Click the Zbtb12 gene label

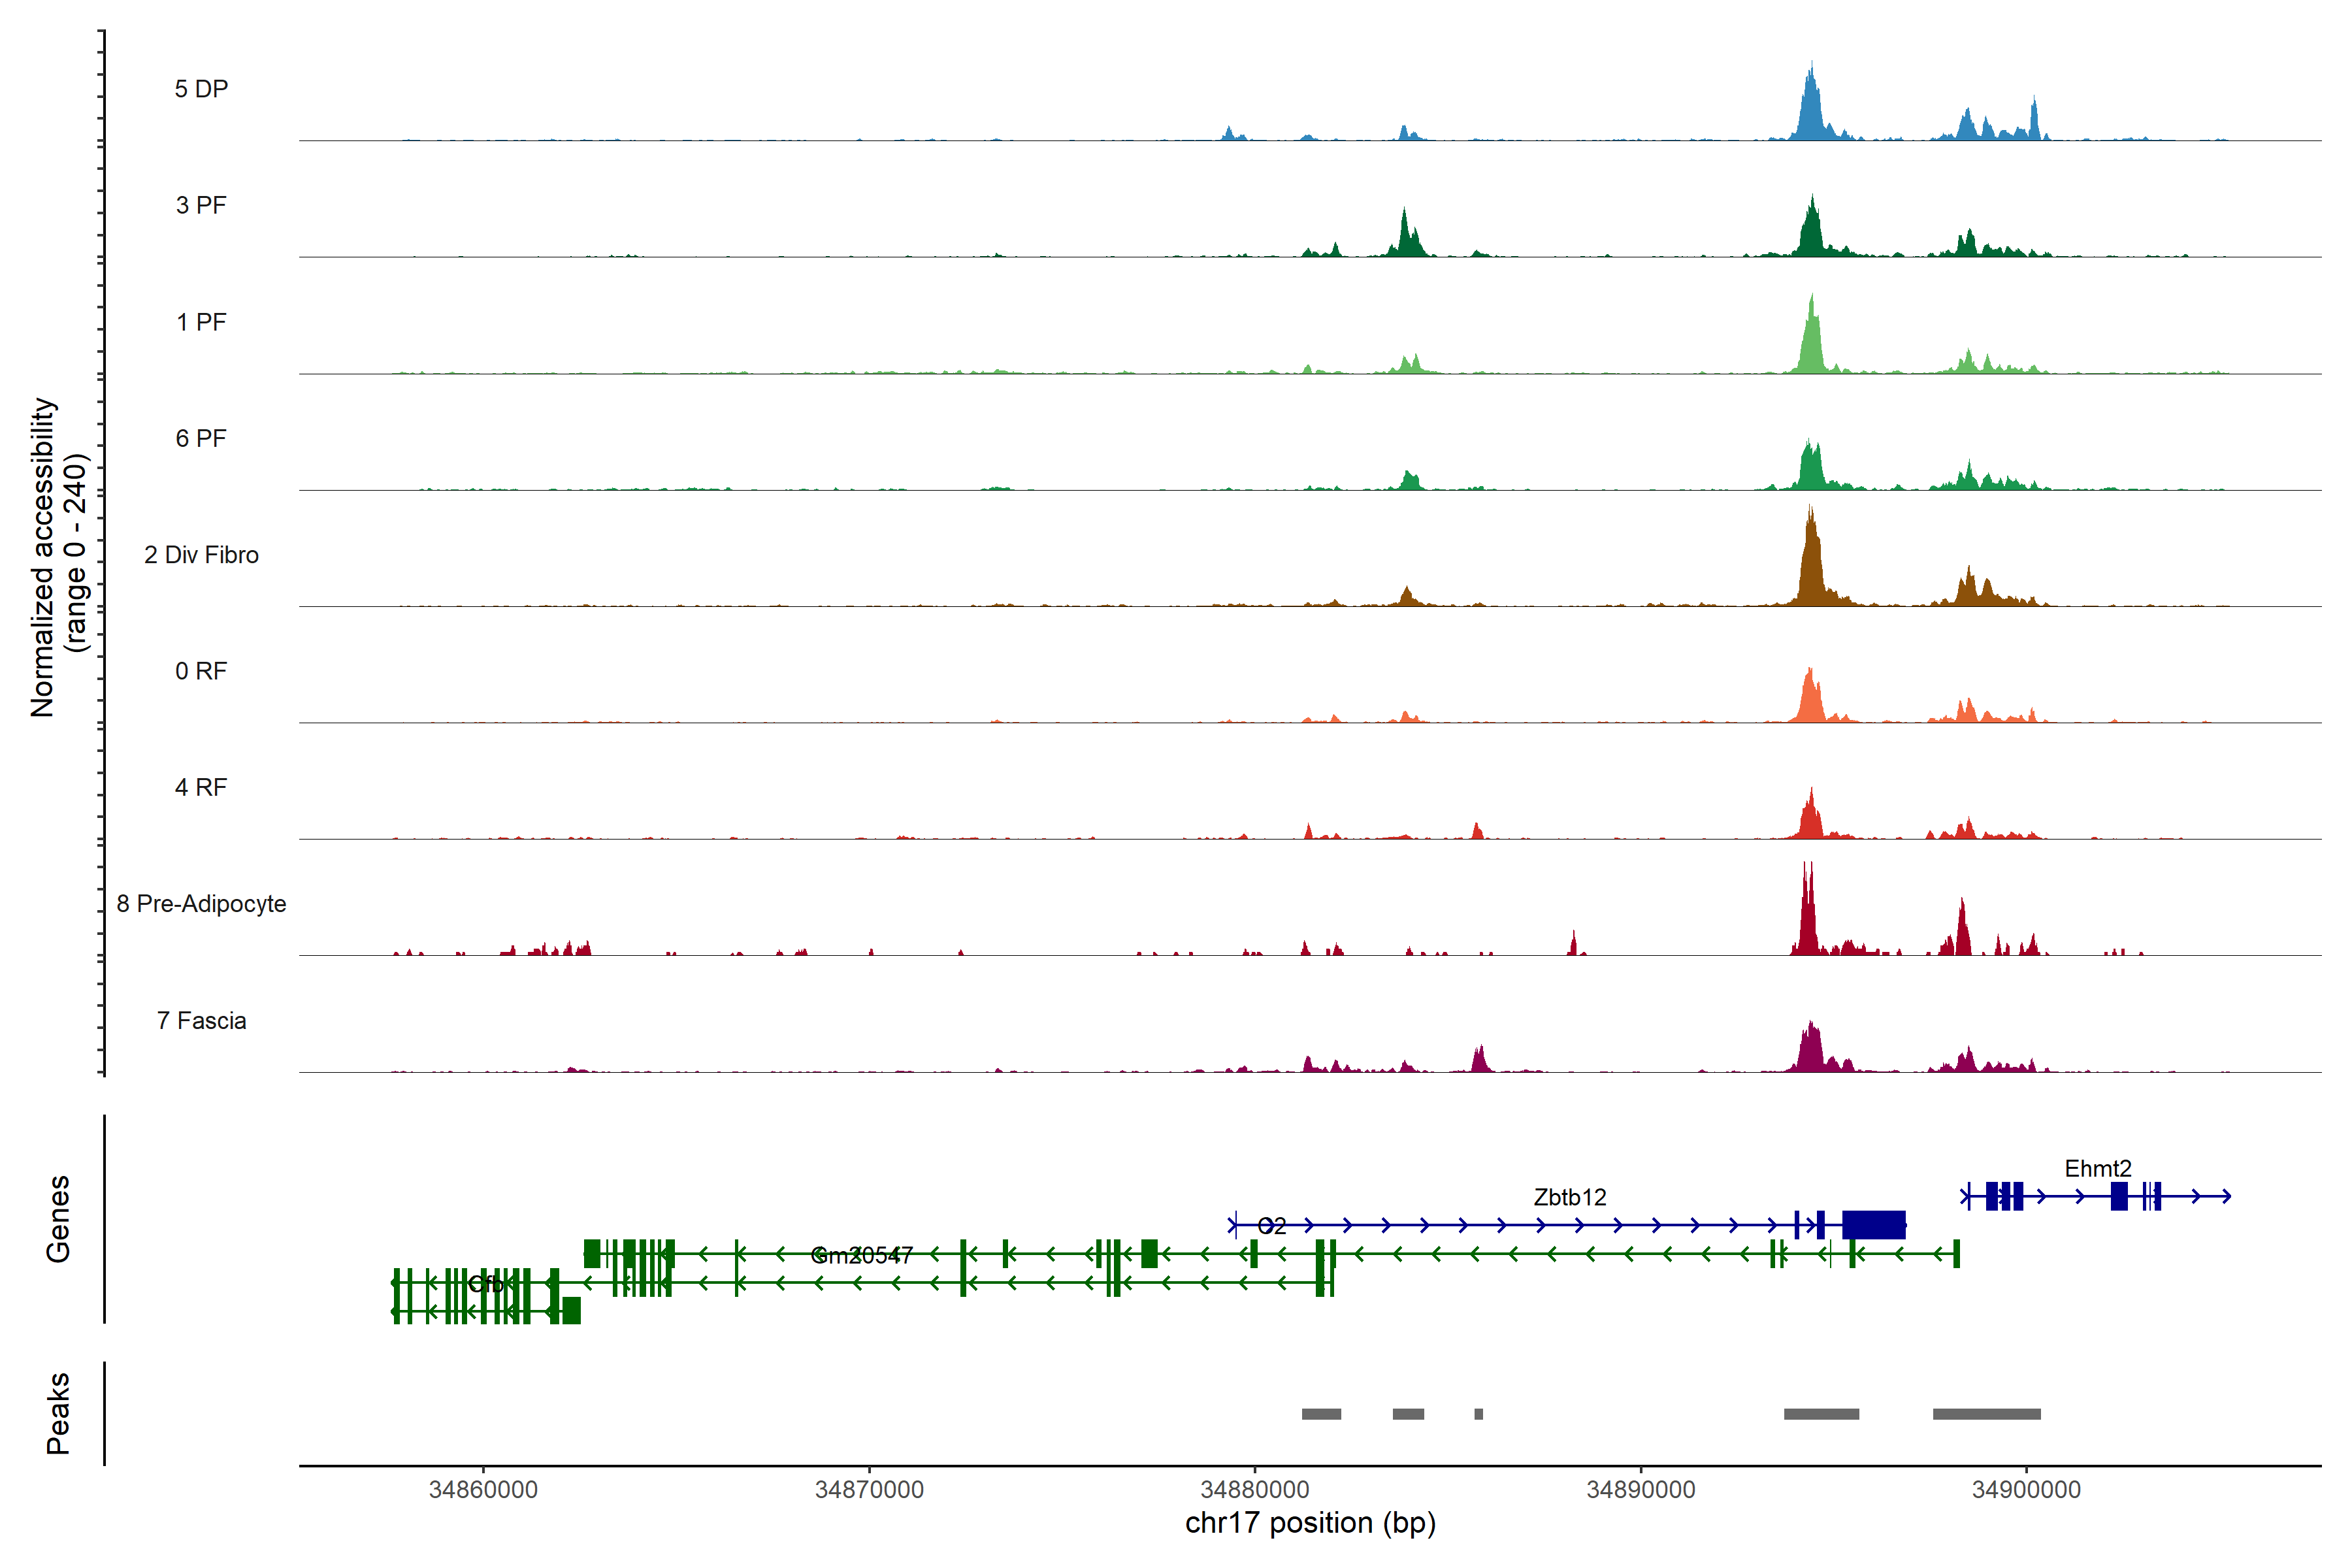pyautogui.click(x=1569, y=1197)
